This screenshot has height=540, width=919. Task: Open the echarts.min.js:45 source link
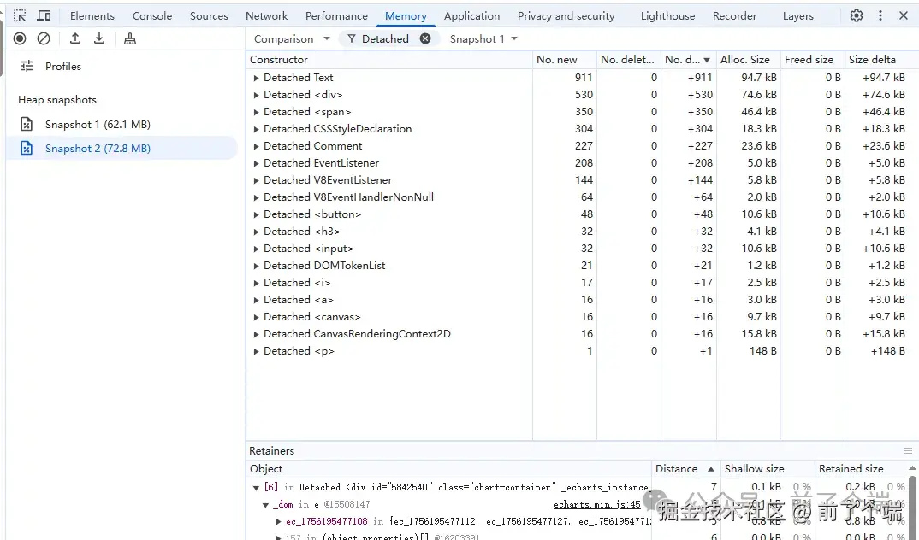click(x=596, y=504)
